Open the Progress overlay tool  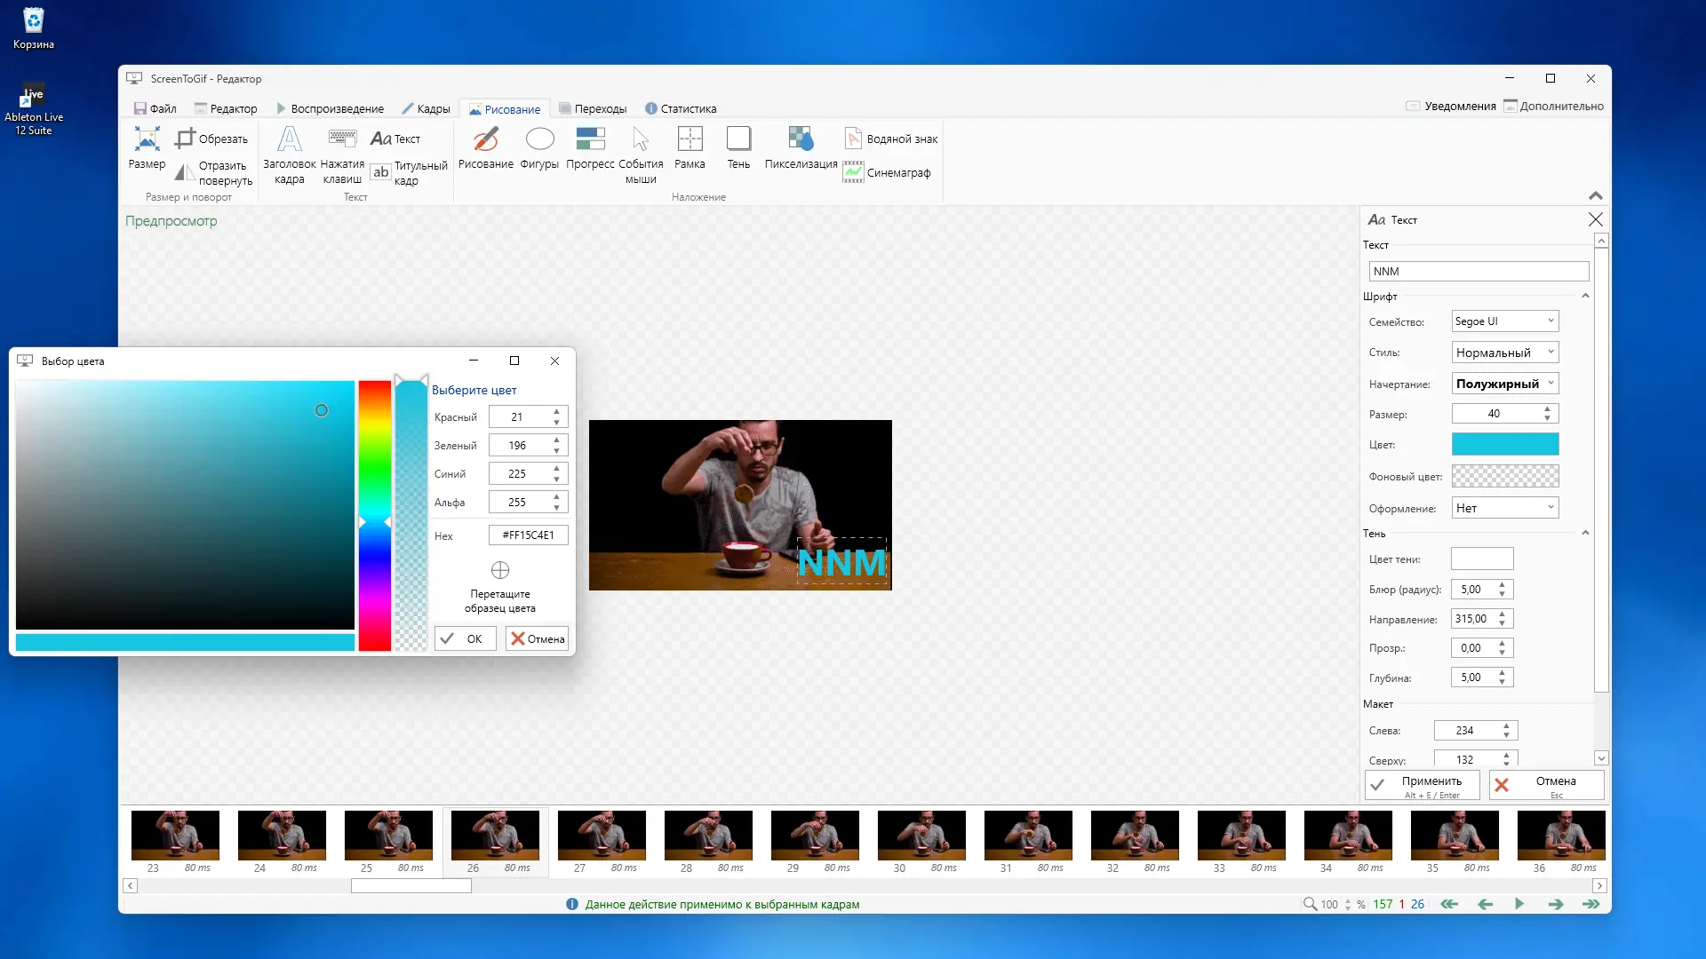point(590,140)
